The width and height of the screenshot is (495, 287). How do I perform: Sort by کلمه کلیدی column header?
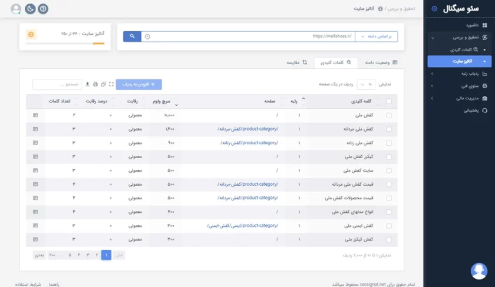tap(361, 101)
